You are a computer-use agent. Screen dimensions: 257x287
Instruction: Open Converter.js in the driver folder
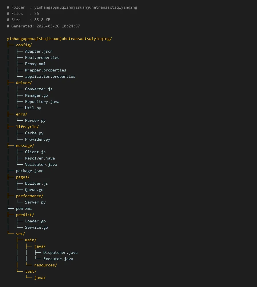39,89
